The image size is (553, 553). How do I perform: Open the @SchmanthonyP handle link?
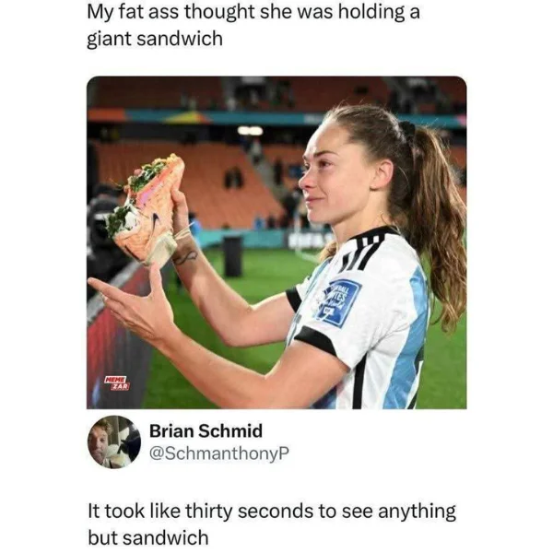coord(219,453)
